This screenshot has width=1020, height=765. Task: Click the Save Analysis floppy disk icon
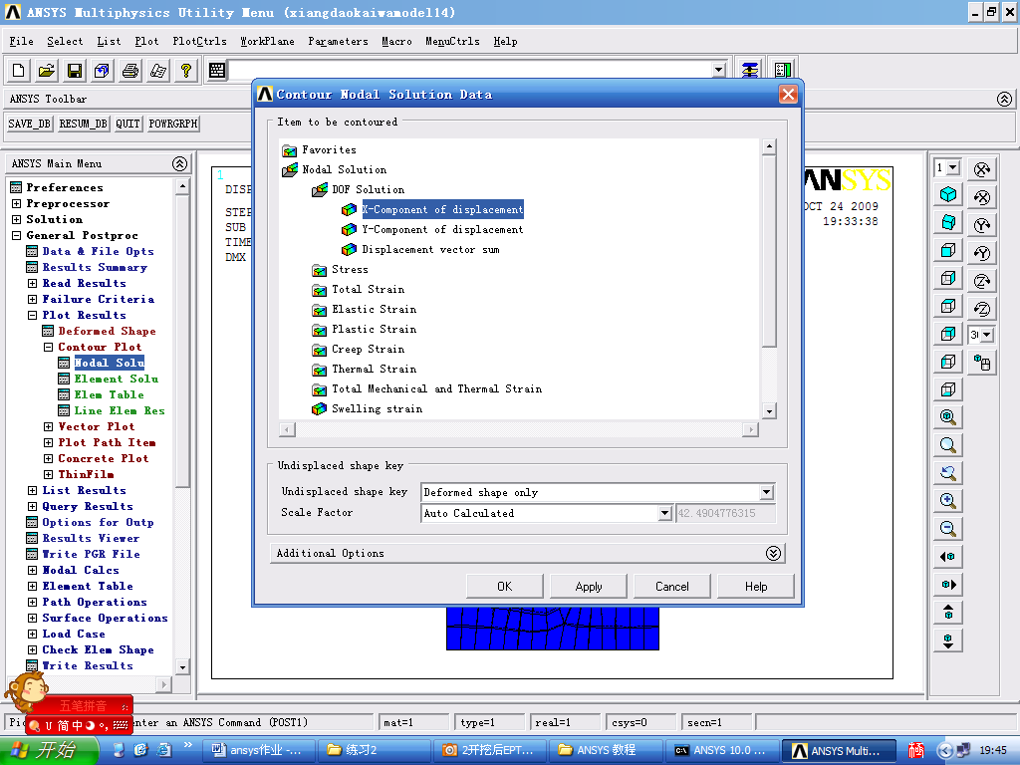pyautogui.click(x=75, y=71)
